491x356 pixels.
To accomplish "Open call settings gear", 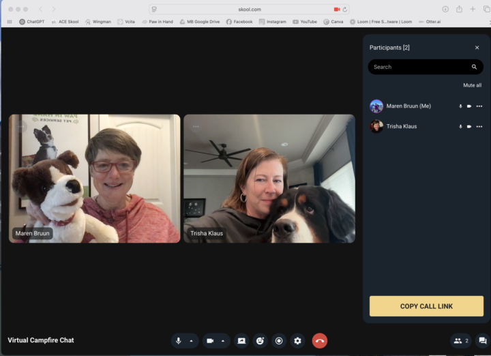I will (x=298, y=341).
